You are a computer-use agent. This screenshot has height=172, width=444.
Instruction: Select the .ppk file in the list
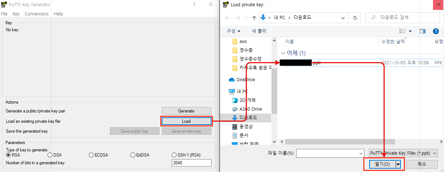coord(361,63)
